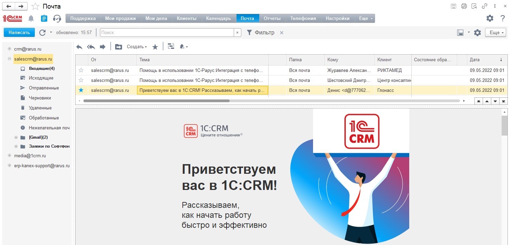Forward the selected email
The image size is (513, 245).
tap(102, 47)
